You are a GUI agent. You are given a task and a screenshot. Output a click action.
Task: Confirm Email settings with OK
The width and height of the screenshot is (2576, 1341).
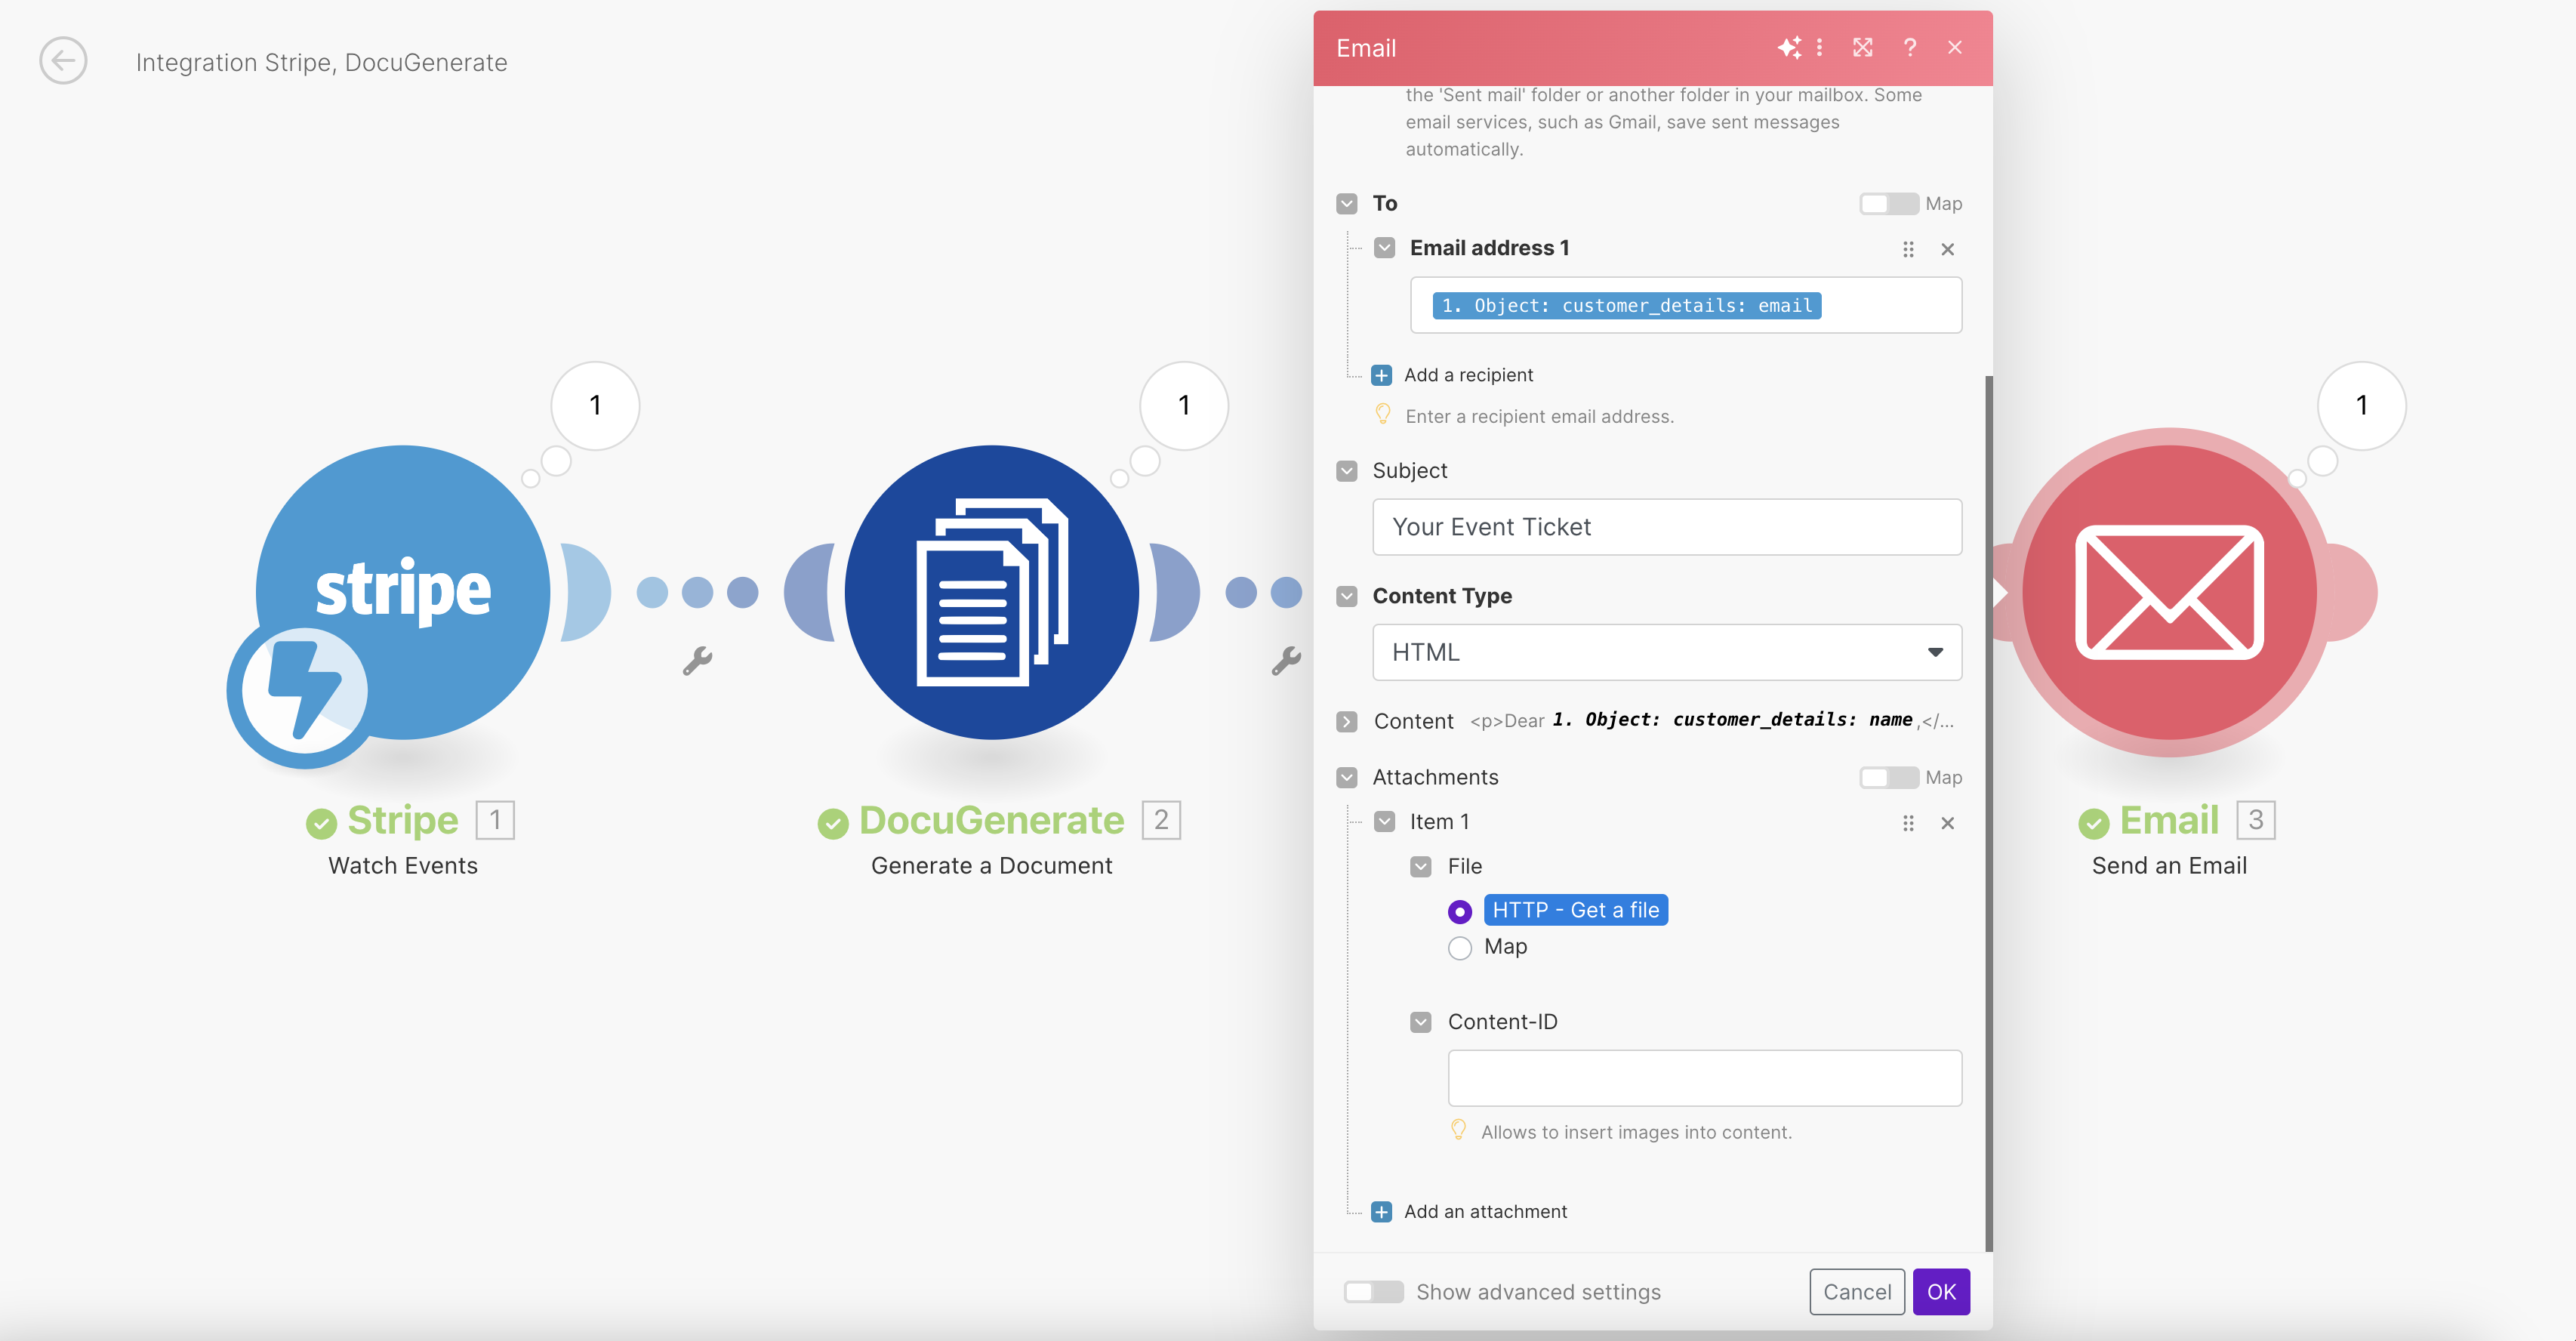click(1941, 1292)
